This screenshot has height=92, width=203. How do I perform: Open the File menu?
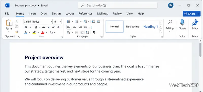pyautogui.click(x=7, y=14)
